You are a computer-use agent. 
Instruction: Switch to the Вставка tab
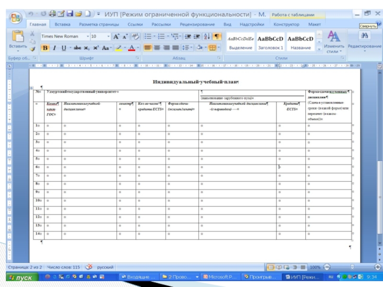63,24
